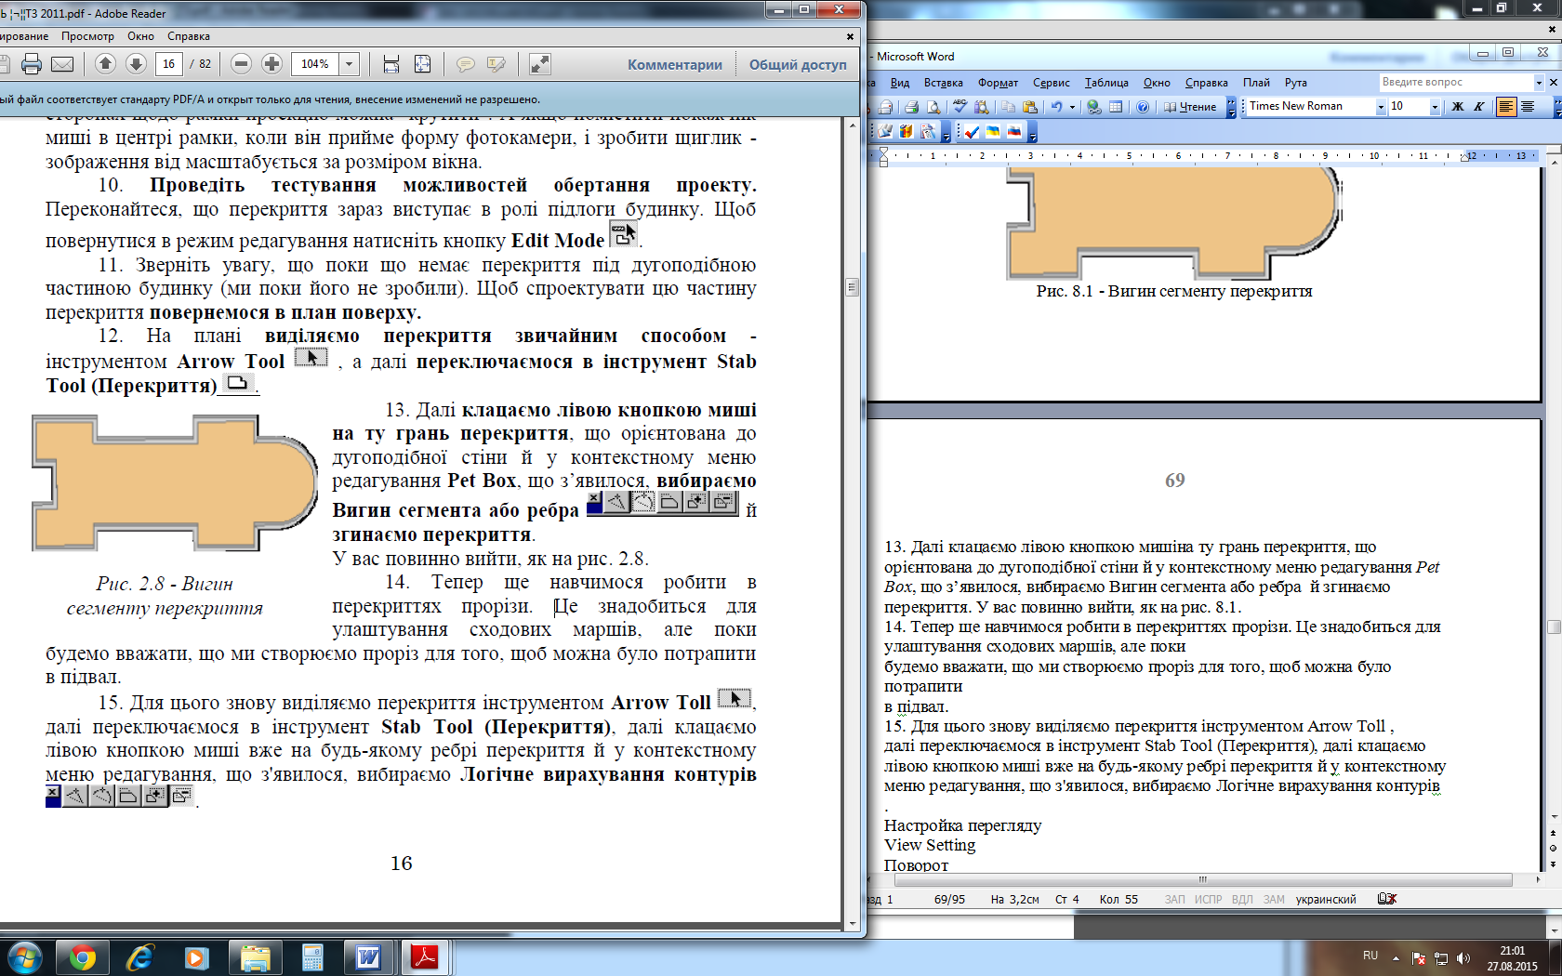The image size is (1562, 976).
Task: Click Adobe Reader vertical scrollbar thumb
Action: pyautogui.click(x=852, y=287)
